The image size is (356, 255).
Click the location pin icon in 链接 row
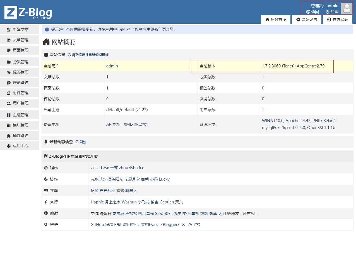(46, 225)
